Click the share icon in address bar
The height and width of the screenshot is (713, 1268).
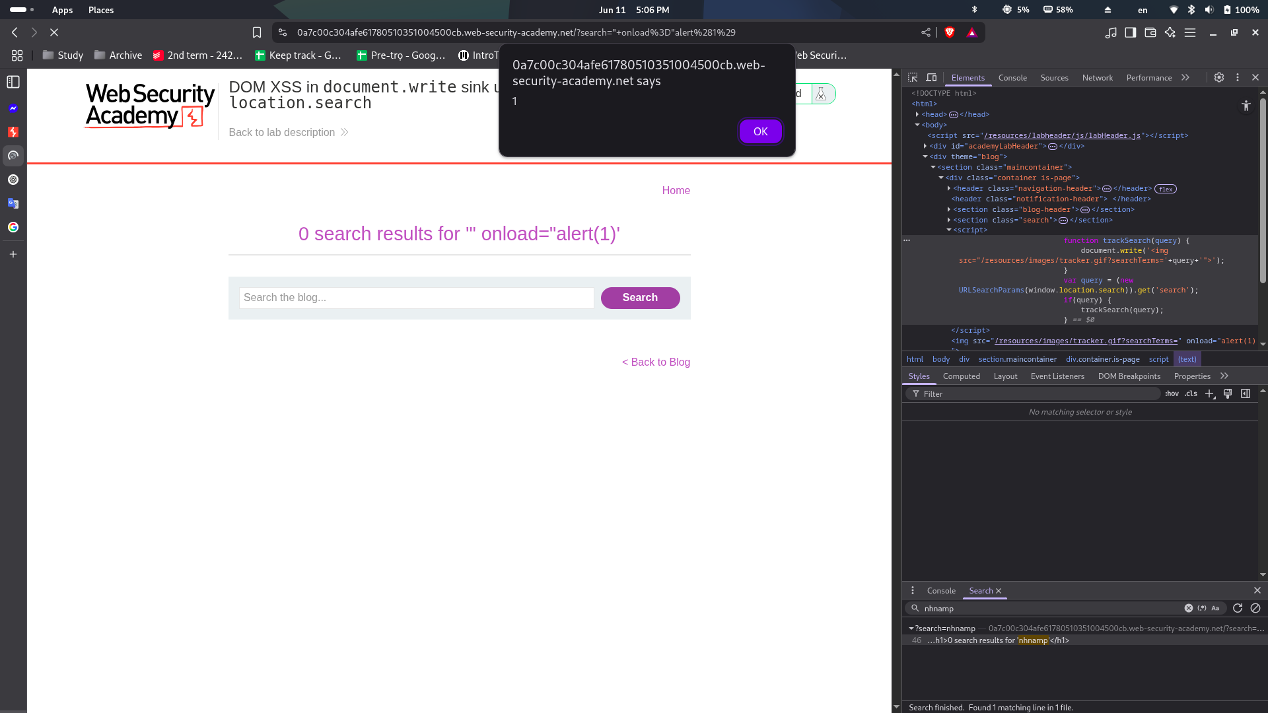point(926,32)
